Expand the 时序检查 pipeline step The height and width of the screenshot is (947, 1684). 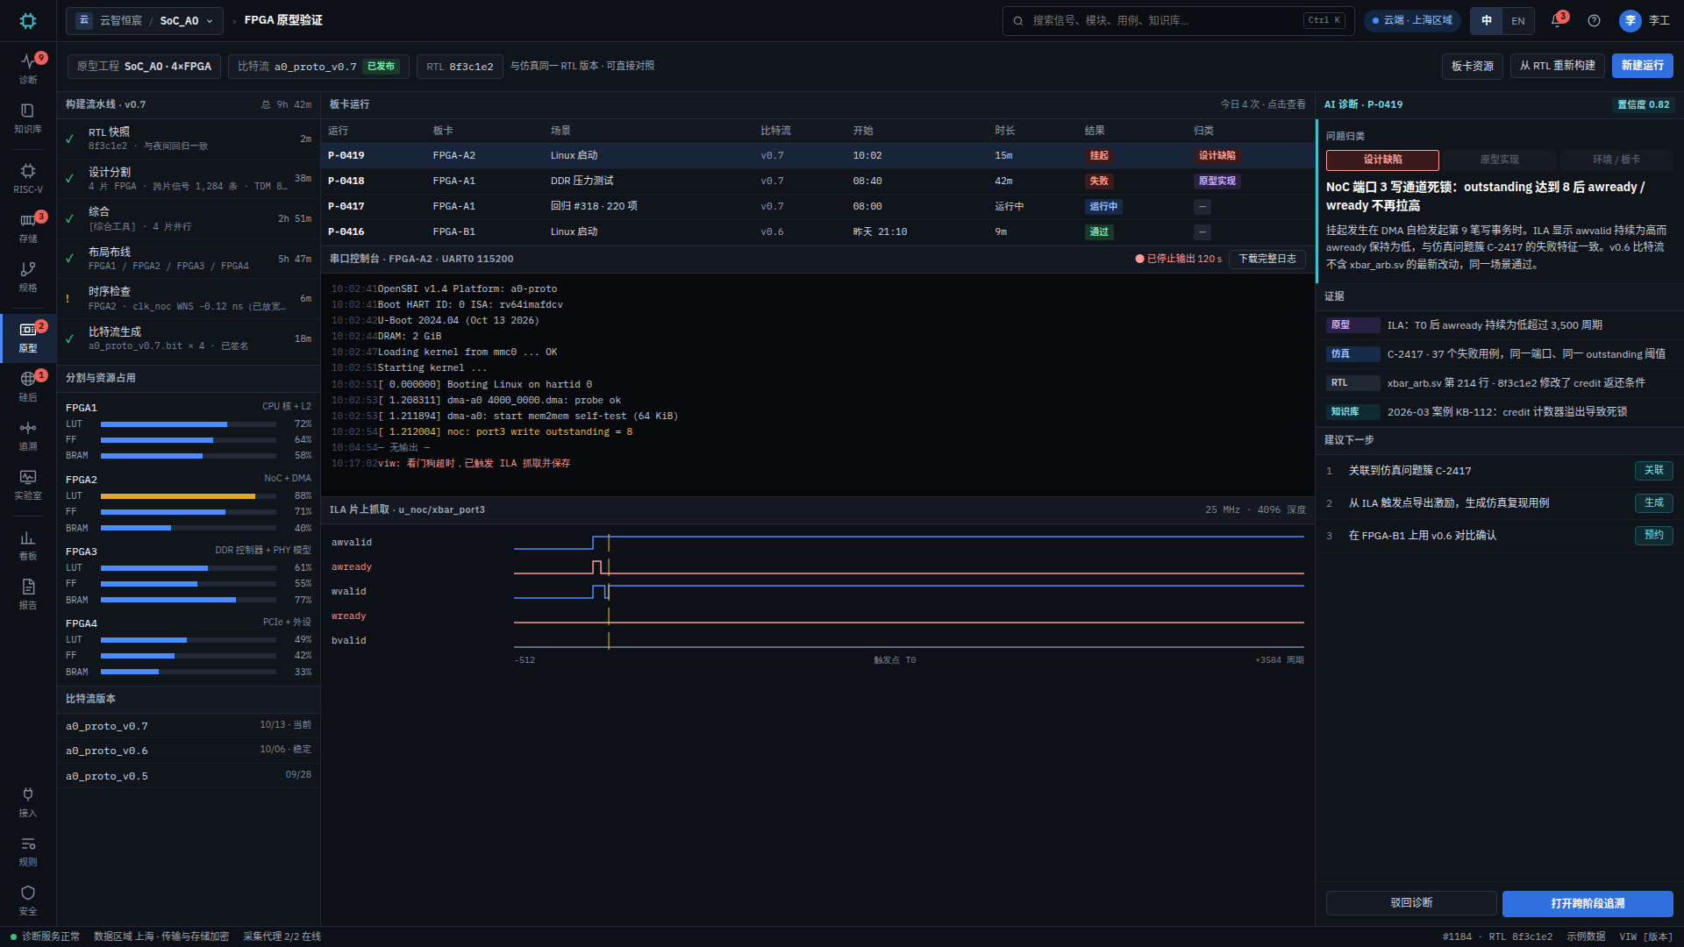coord(189,298)
